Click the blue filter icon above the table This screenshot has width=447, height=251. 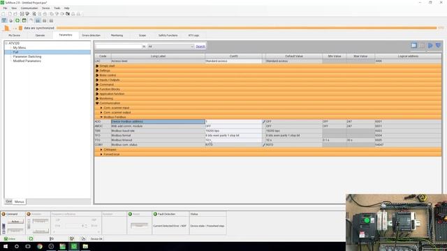click(x=438, y=45)
